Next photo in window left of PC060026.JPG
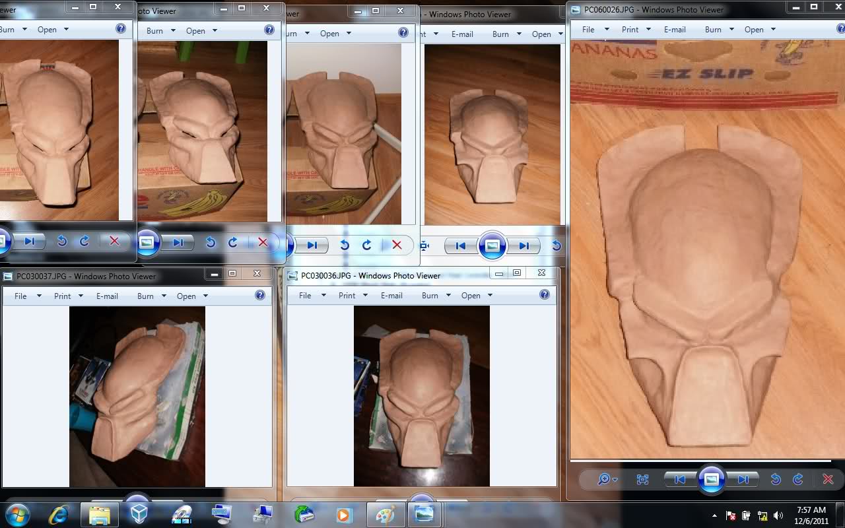 (524, 246)
